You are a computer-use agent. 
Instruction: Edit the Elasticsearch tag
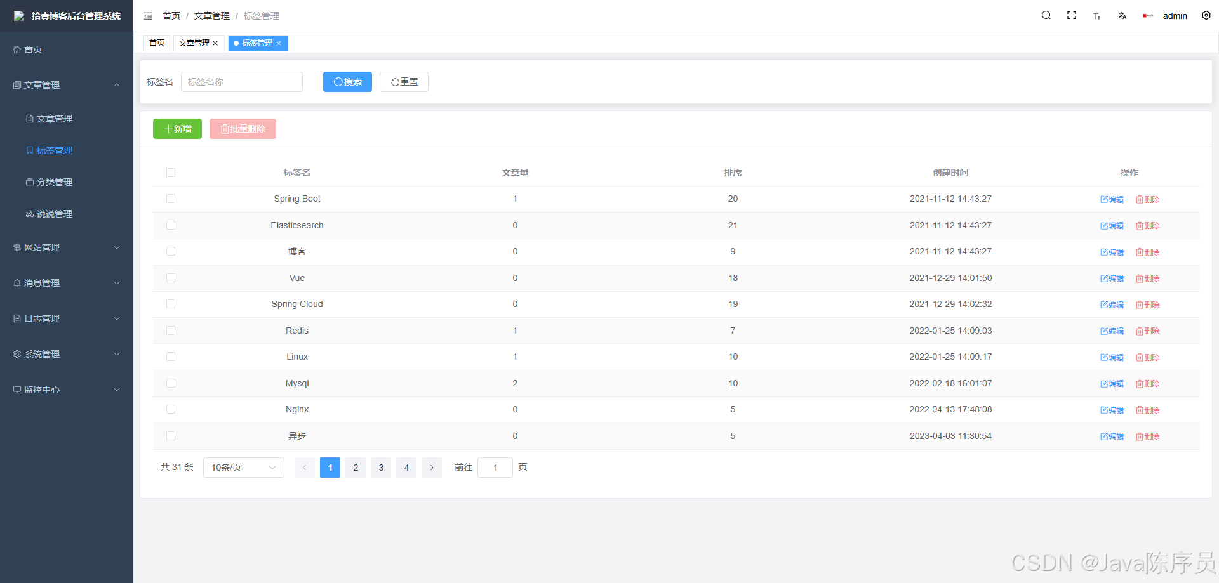[1112, 226]
